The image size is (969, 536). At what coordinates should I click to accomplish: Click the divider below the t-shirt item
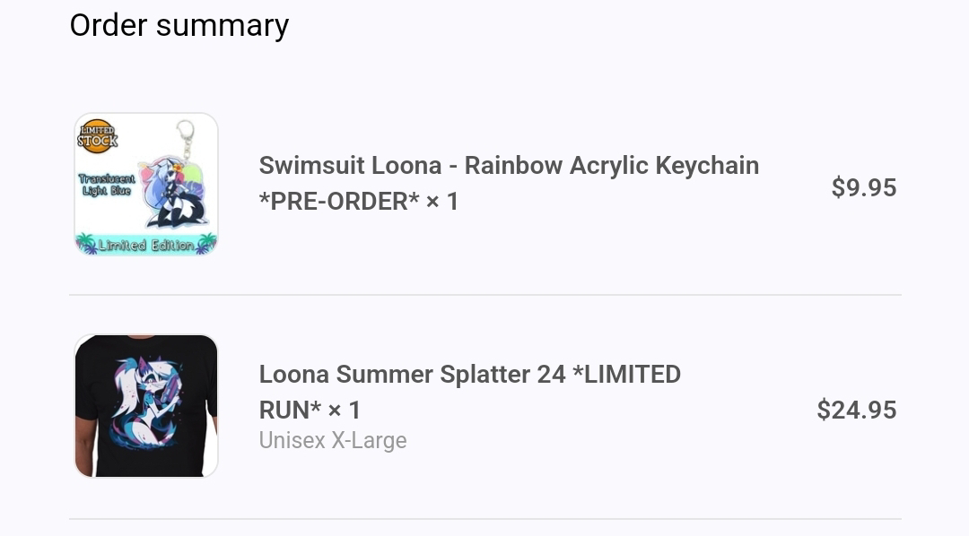click(x=484, y=519)
